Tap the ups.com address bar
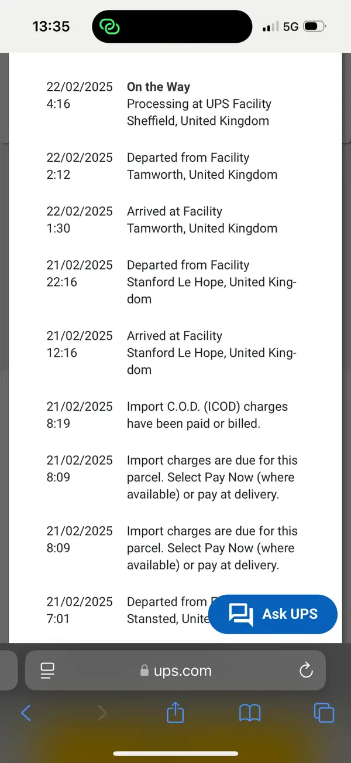Screen dimensions: 351x763 pos(175,670)
